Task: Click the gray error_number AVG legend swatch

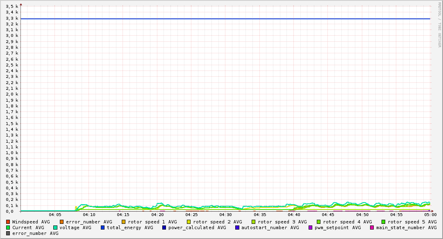Action: [x=8, y=233]
